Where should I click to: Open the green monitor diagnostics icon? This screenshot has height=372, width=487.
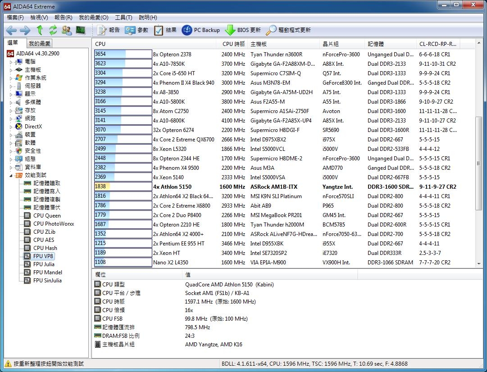[81, 30]
